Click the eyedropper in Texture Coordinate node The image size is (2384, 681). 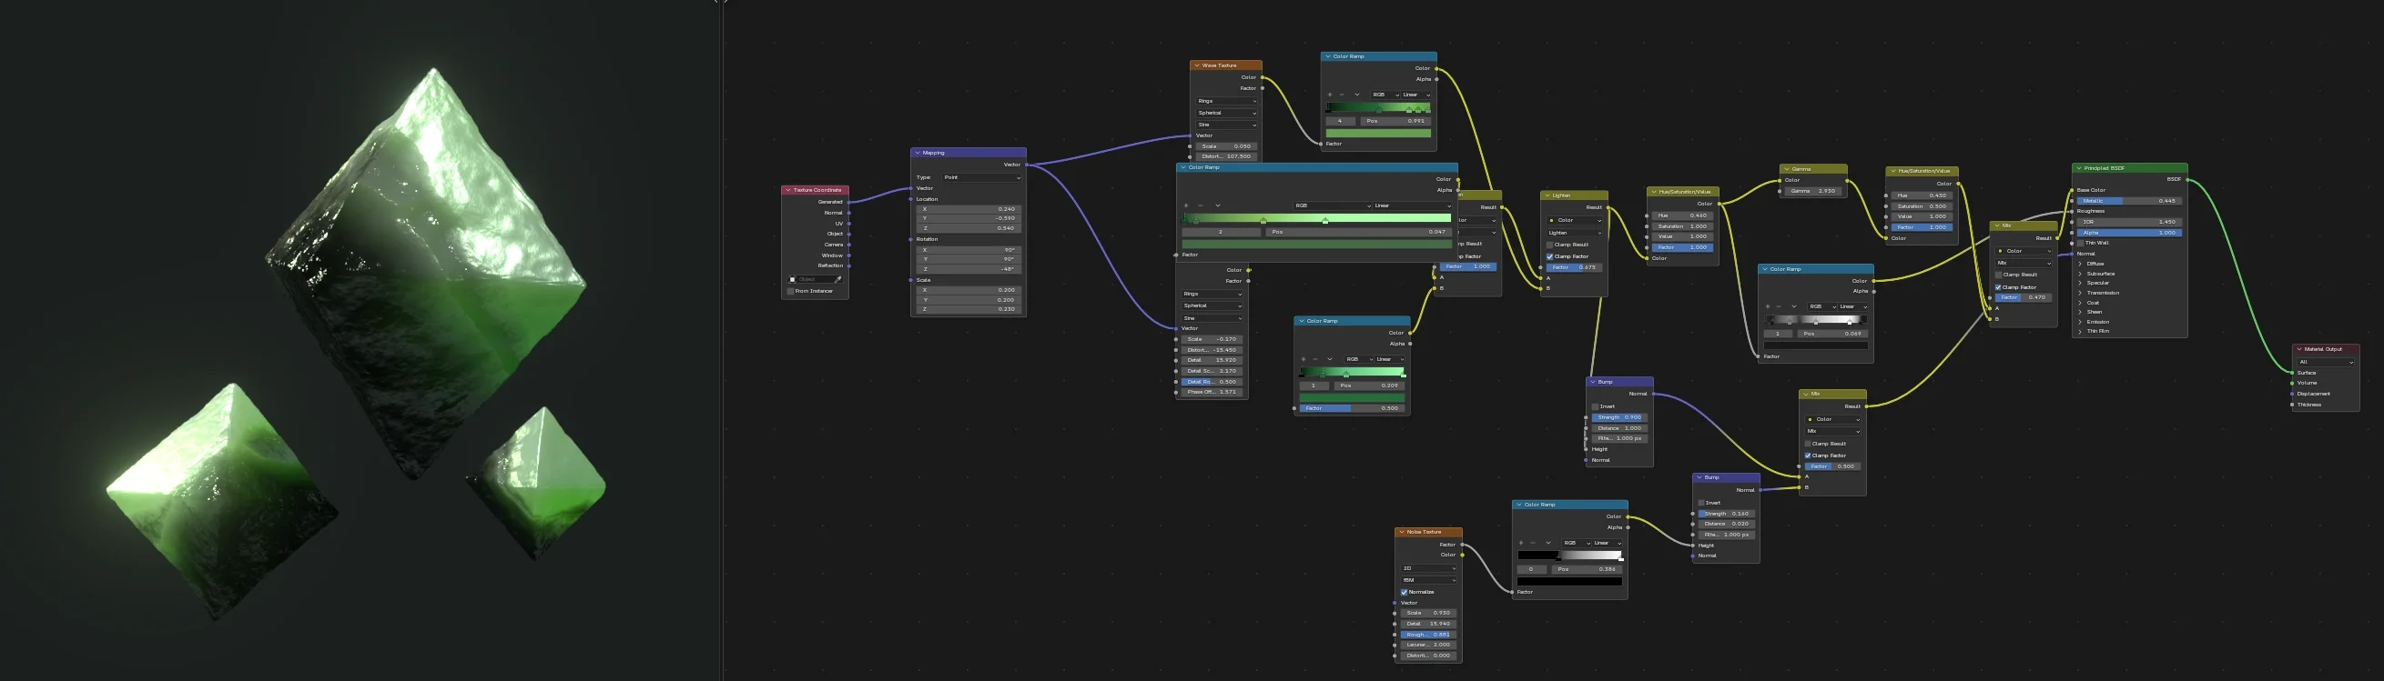838,279
